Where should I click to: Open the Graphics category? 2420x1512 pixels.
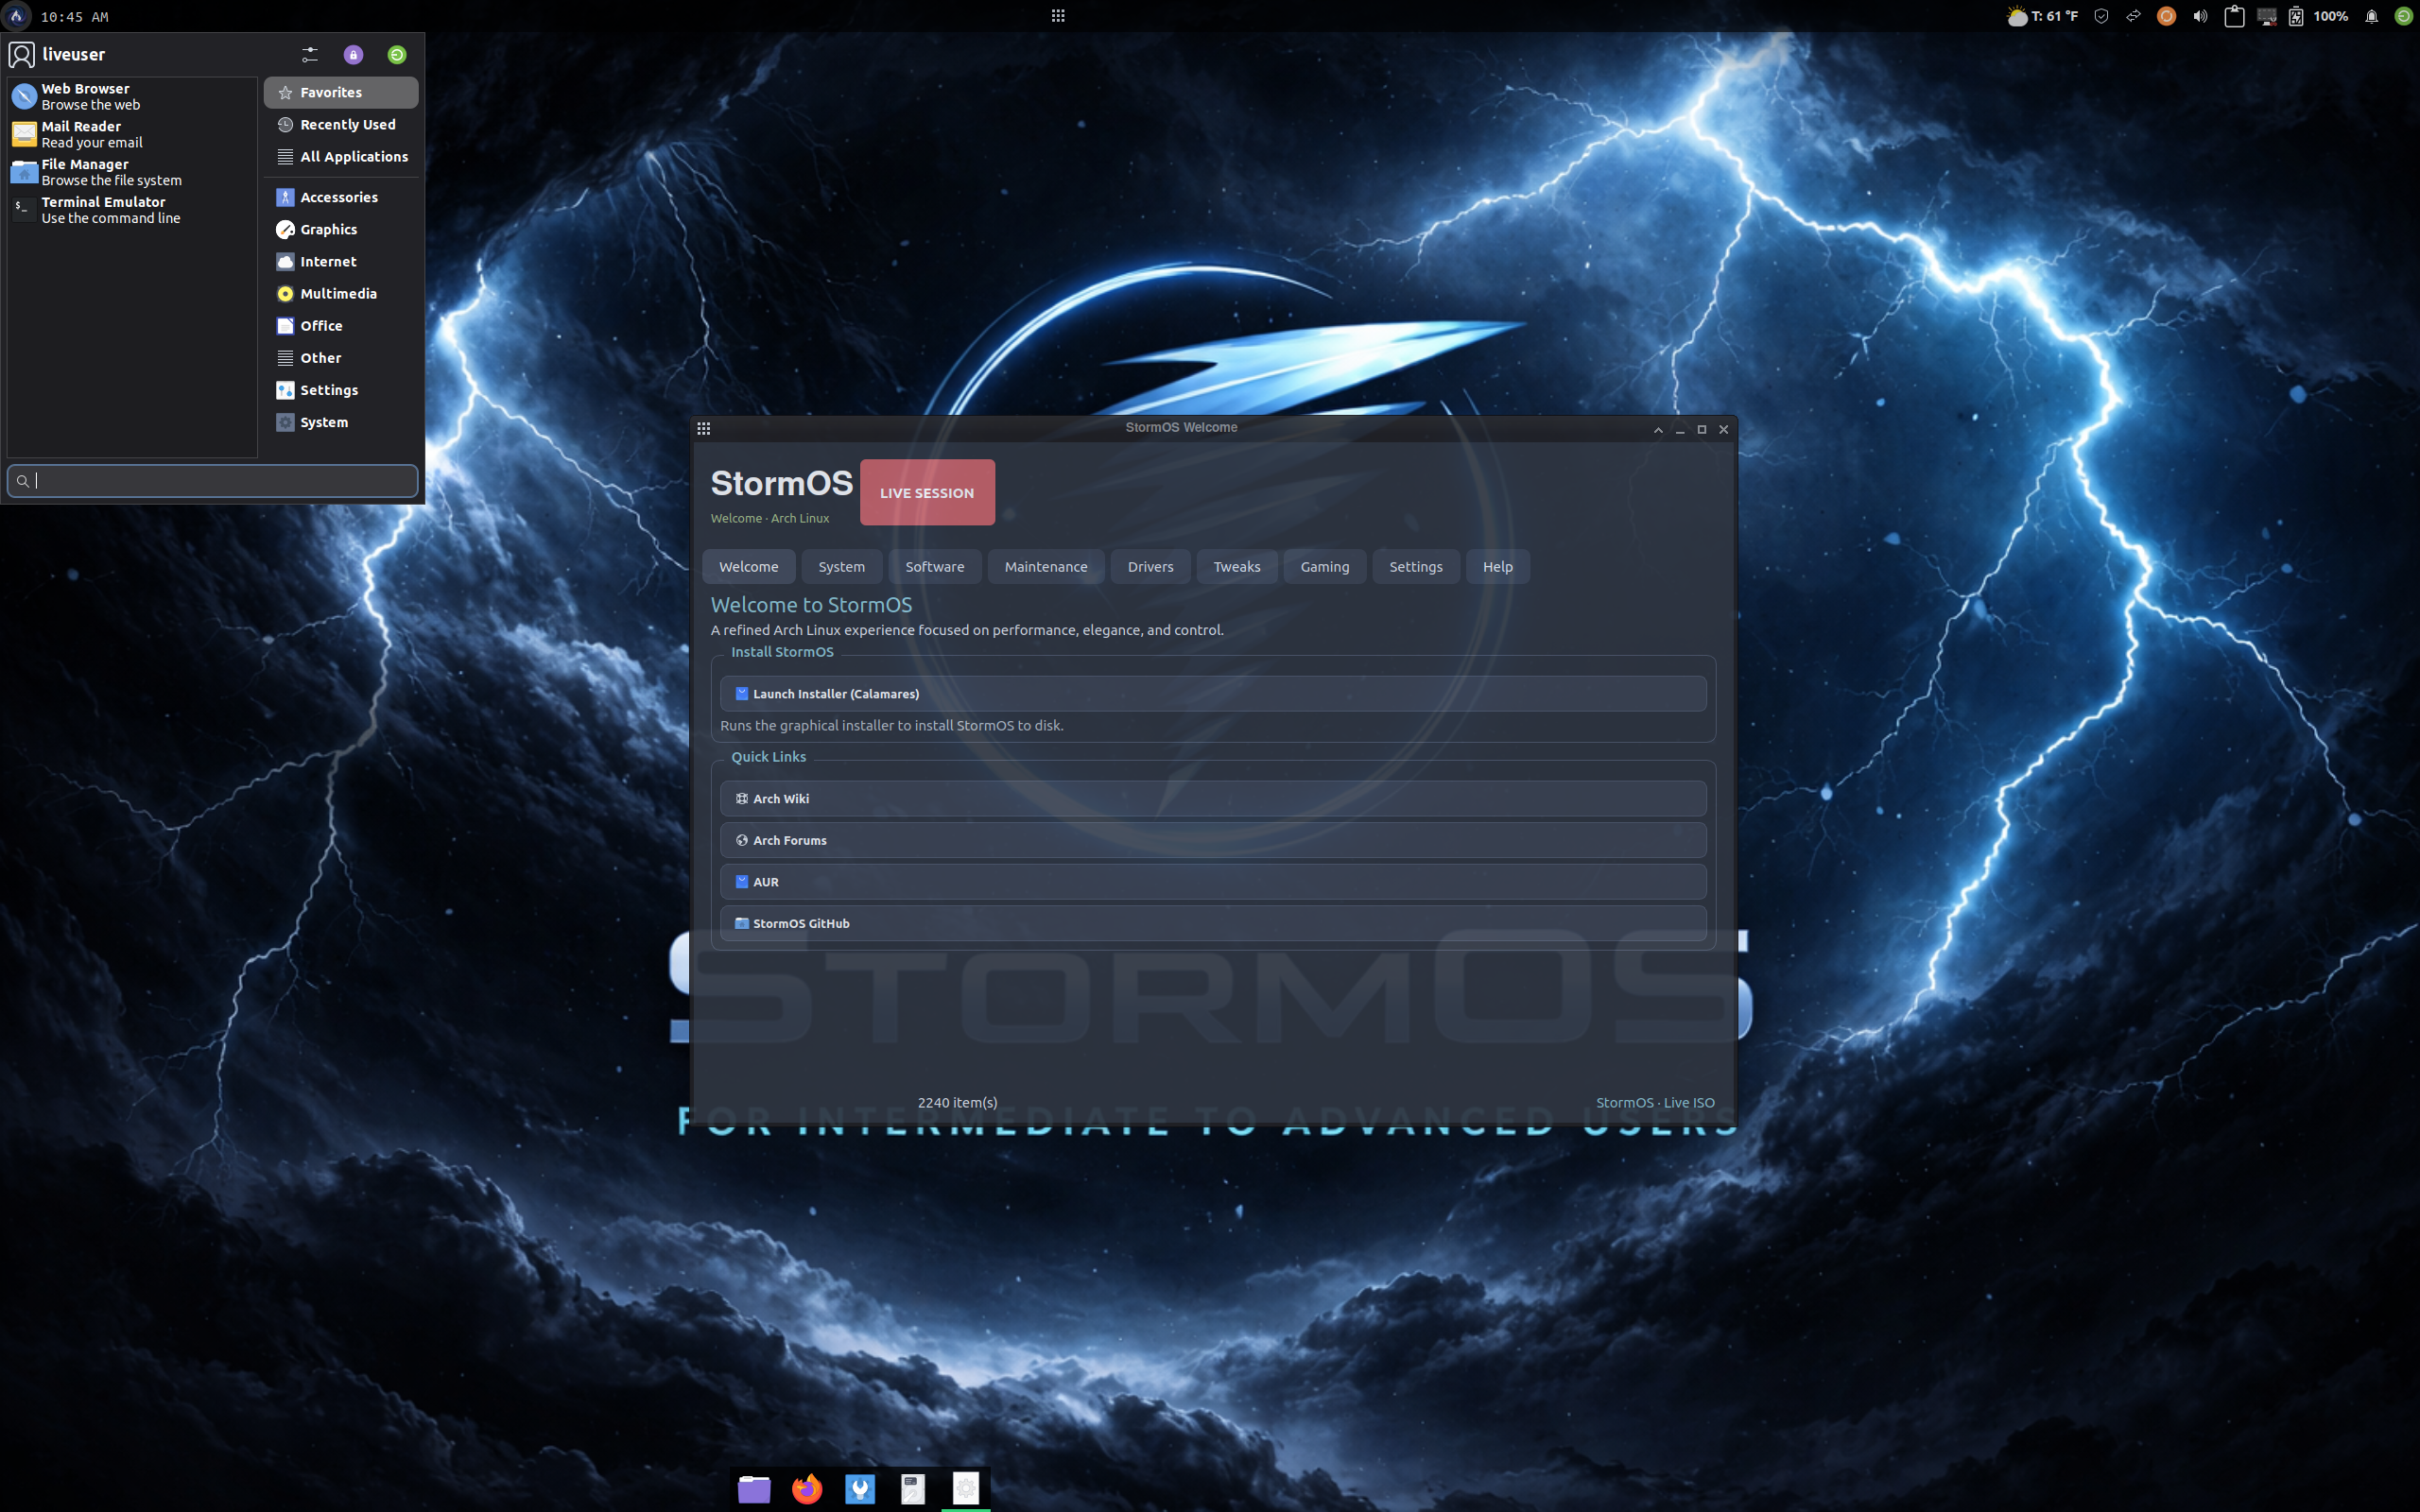click(x=341, y=229)
